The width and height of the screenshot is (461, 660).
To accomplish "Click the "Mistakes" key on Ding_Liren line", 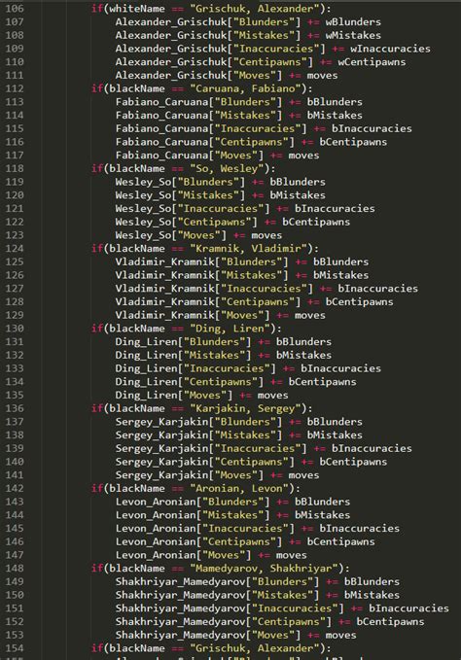I will (217, 355).
